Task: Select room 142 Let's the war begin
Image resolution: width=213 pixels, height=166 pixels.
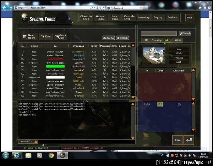Action: [x=75, y=63]
